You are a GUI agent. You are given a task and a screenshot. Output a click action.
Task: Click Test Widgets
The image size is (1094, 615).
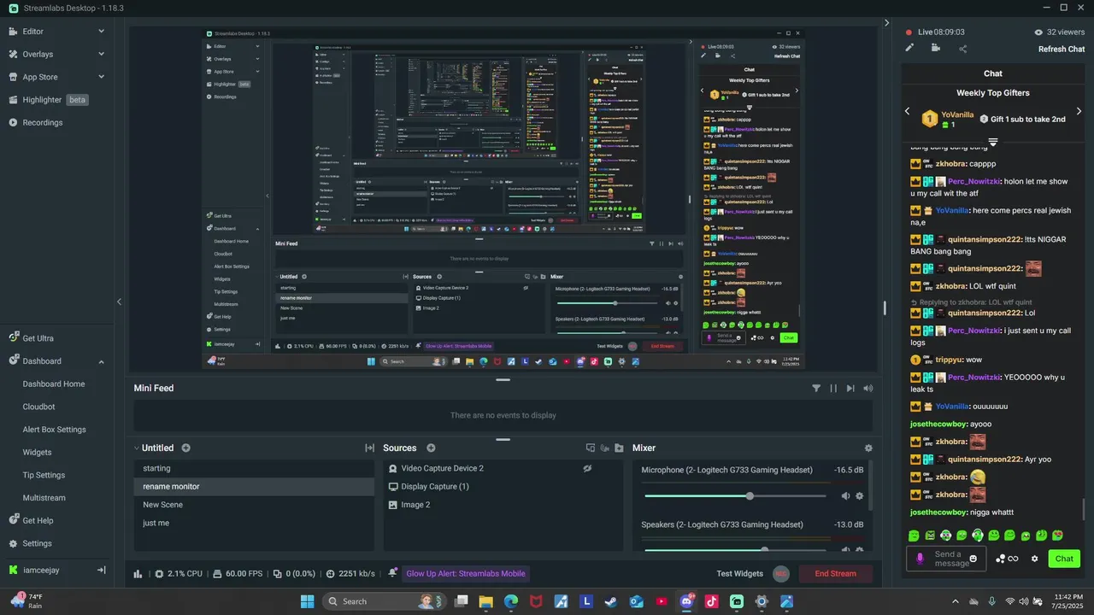coord(739,574)
